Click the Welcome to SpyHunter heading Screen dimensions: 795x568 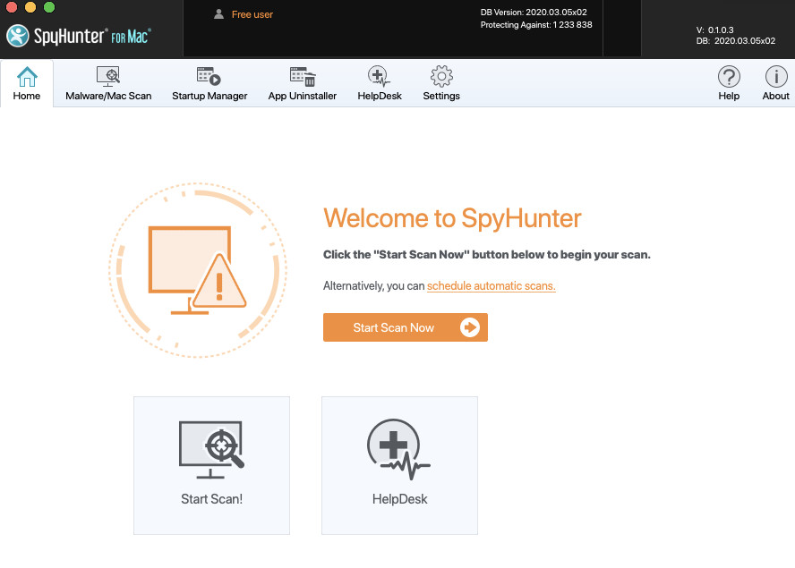[452, 218]
